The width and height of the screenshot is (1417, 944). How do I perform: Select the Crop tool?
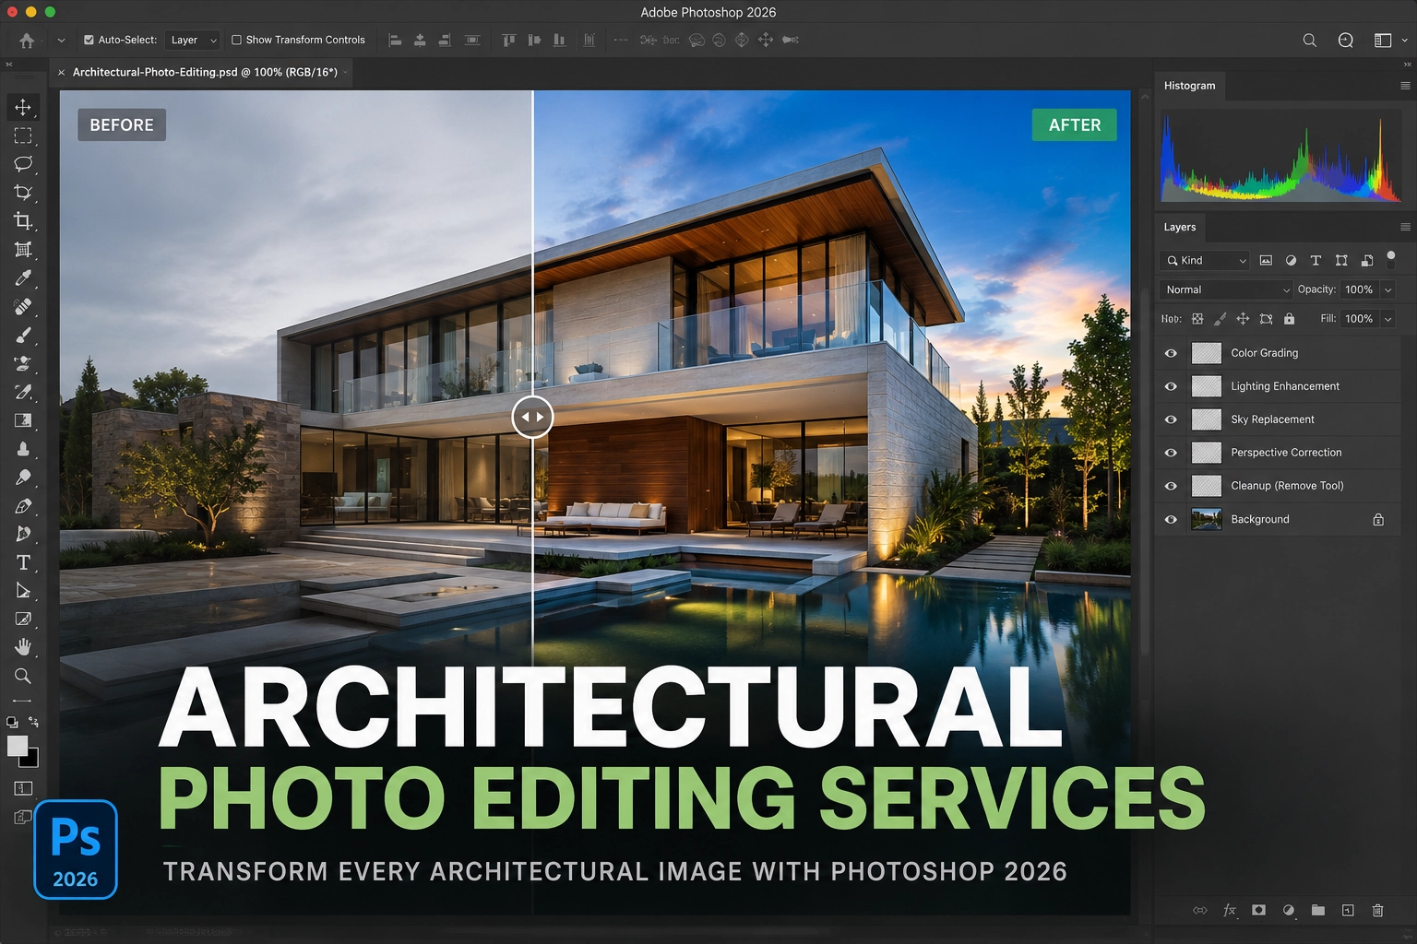coord(23,221)
